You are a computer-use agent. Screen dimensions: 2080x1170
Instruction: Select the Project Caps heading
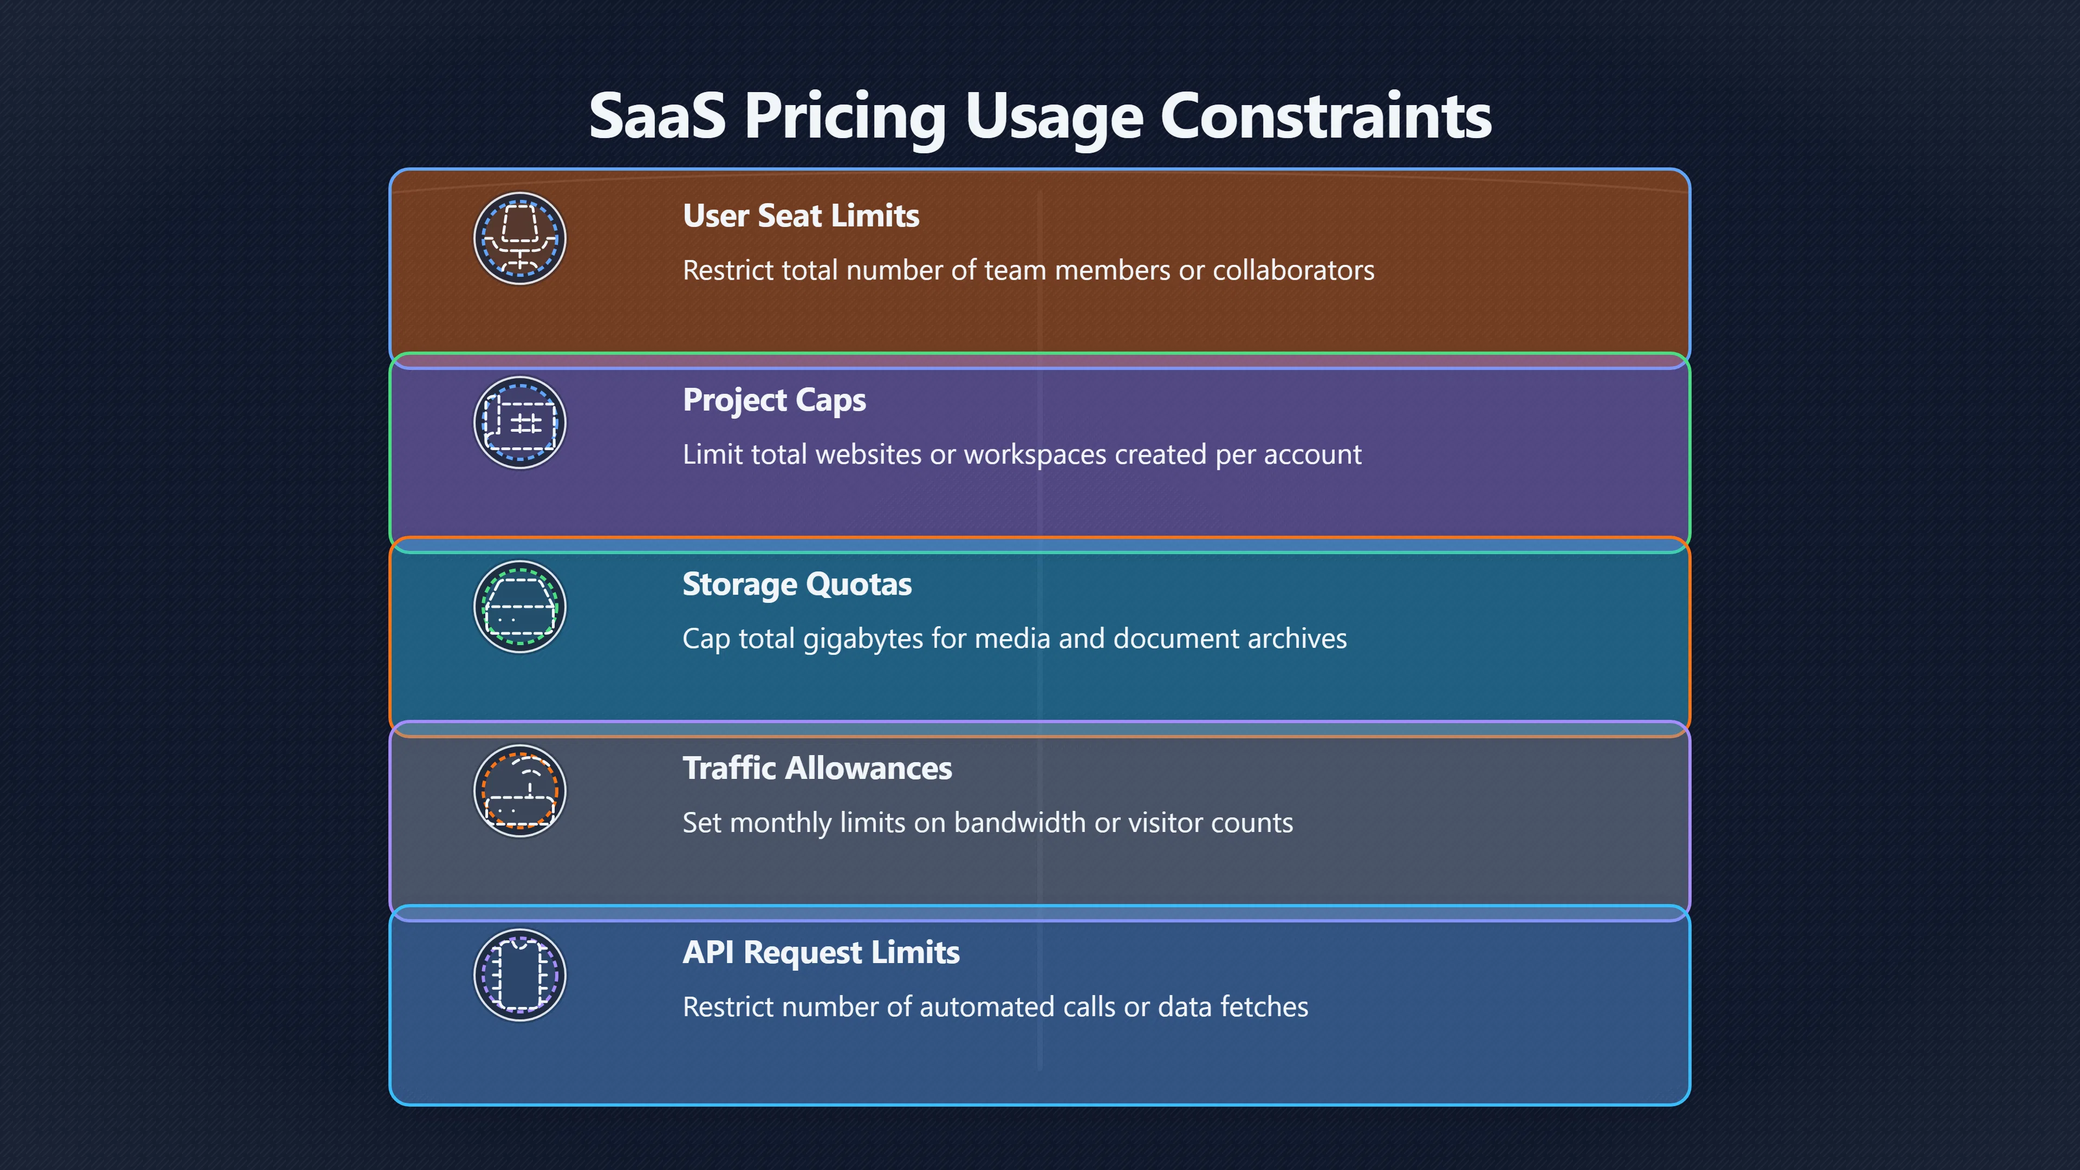(x=775, y=400)
